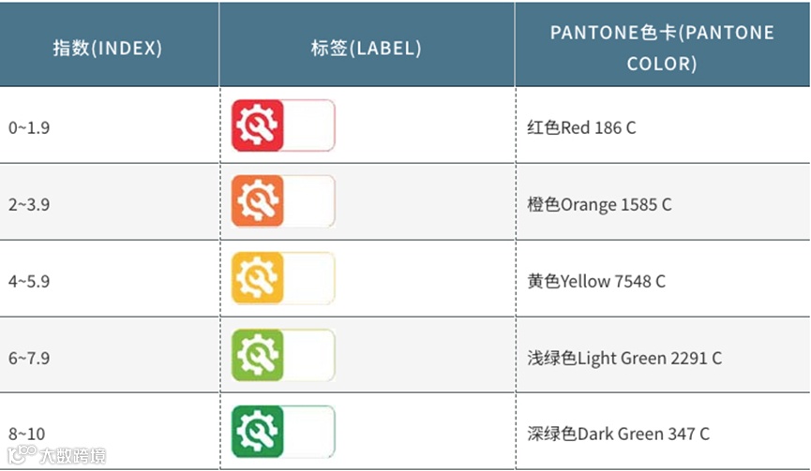This screenshot has height=471, width=811.
Task: Click the 红色Red 186 C text
Action: [581, 127]
